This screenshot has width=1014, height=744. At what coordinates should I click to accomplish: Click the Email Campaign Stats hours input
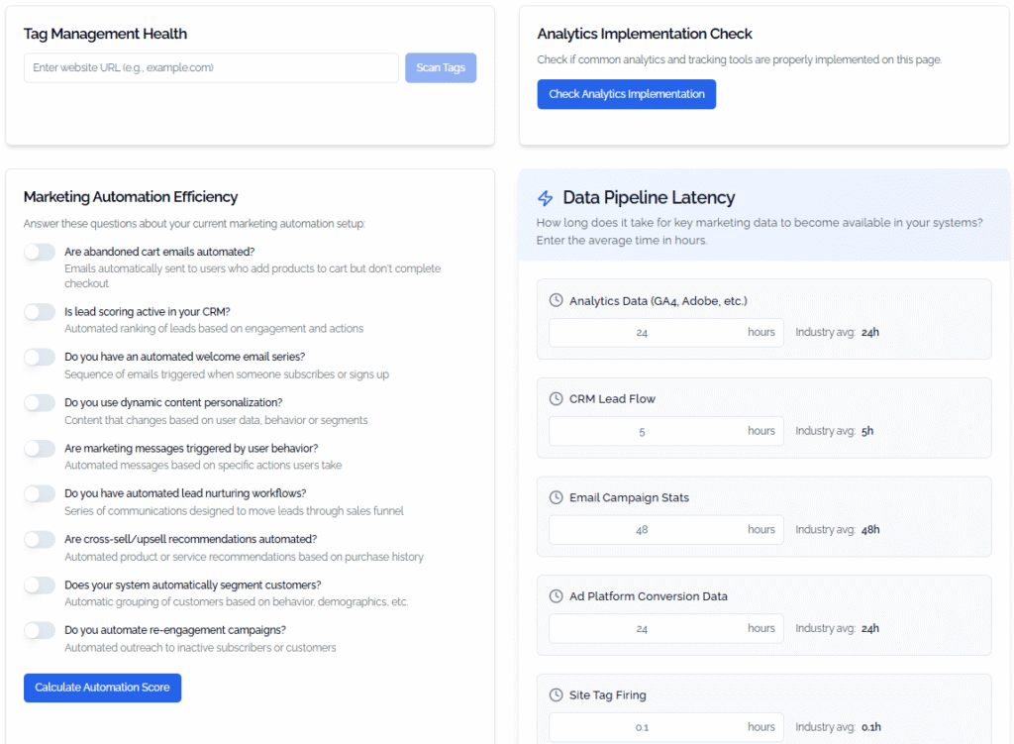[x=666, y=530]
